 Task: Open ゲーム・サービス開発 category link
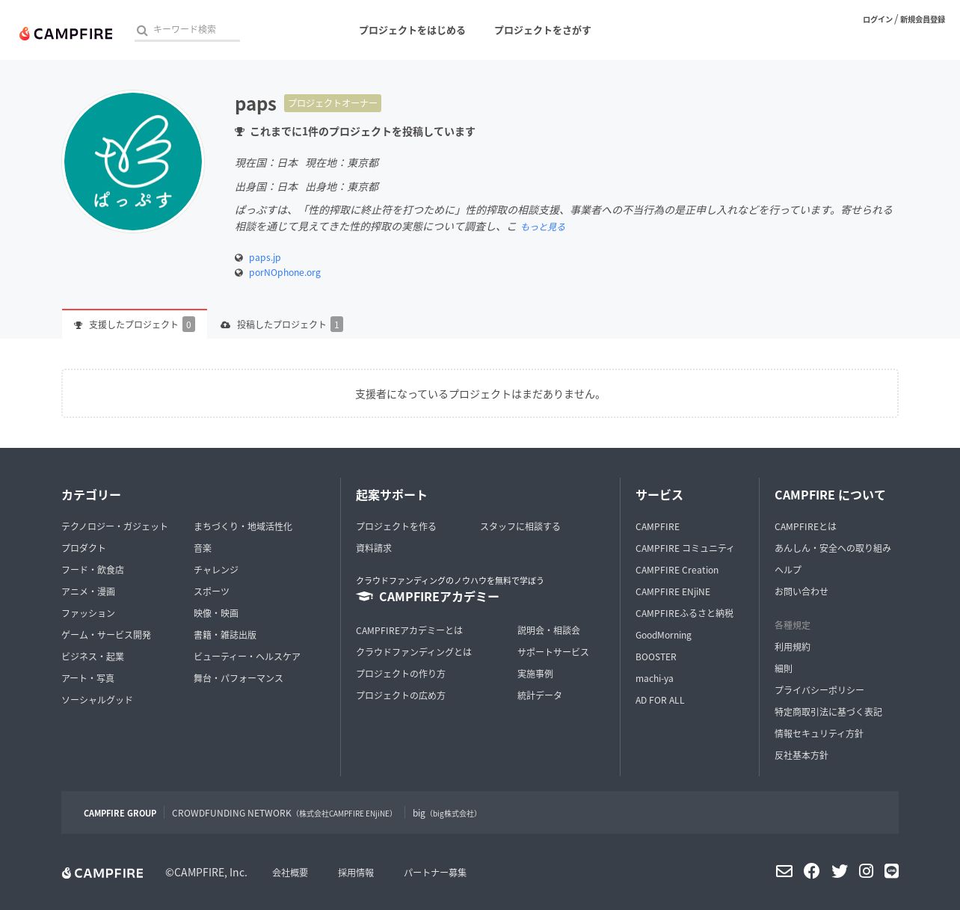tap(106, 635)
